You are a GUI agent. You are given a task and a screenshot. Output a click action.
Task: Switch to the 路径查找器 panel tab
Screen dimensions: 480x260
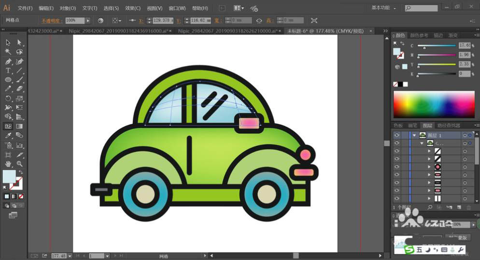point(448,125)
